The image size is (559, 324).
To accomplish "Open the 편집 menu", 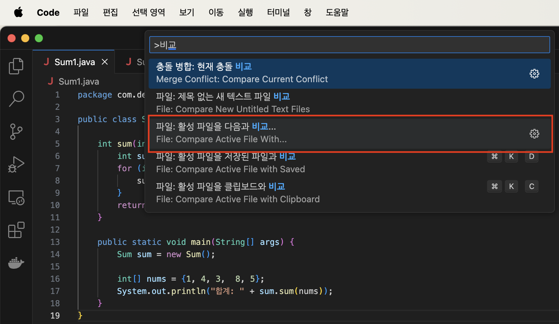I will point(110,13).
